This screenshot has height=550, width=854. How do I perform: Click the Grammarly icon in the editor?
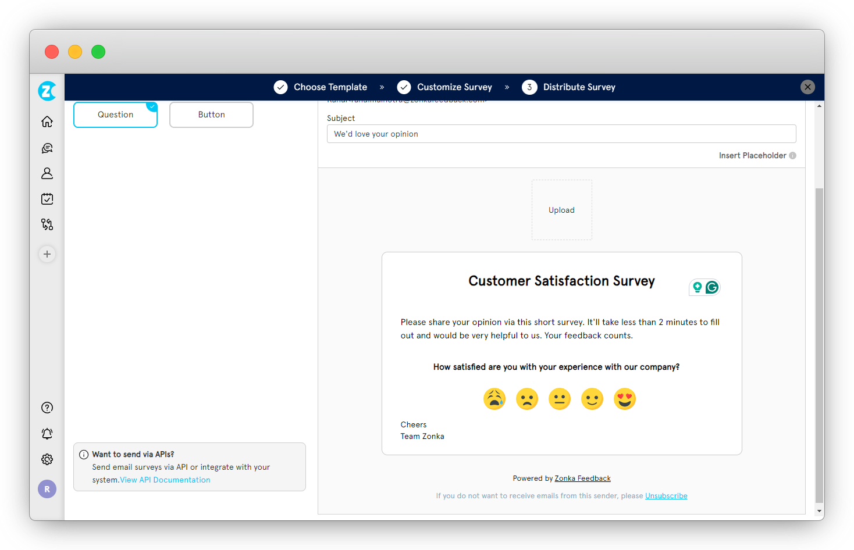pos(712,287)
